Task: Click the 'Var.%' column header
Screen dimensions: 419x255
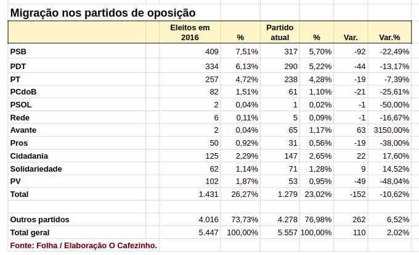Action: [x=389, y=38]
